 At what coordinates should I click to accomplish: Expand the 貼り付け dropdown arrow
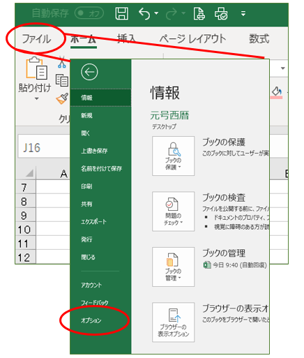[x=36, y=98]
